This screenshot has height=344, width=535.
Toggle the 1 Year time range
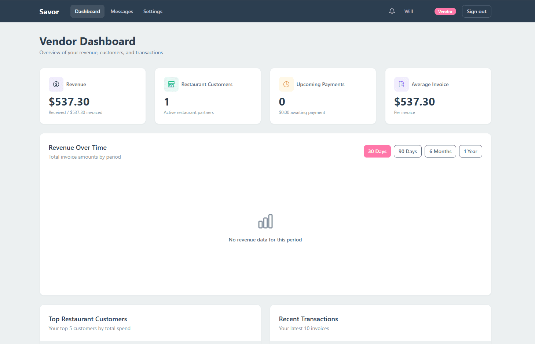pos(470,151)
